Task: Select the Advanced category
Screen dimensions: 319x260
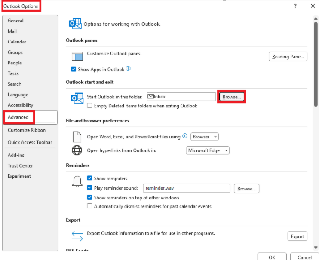Action: [x=30, y=117]
